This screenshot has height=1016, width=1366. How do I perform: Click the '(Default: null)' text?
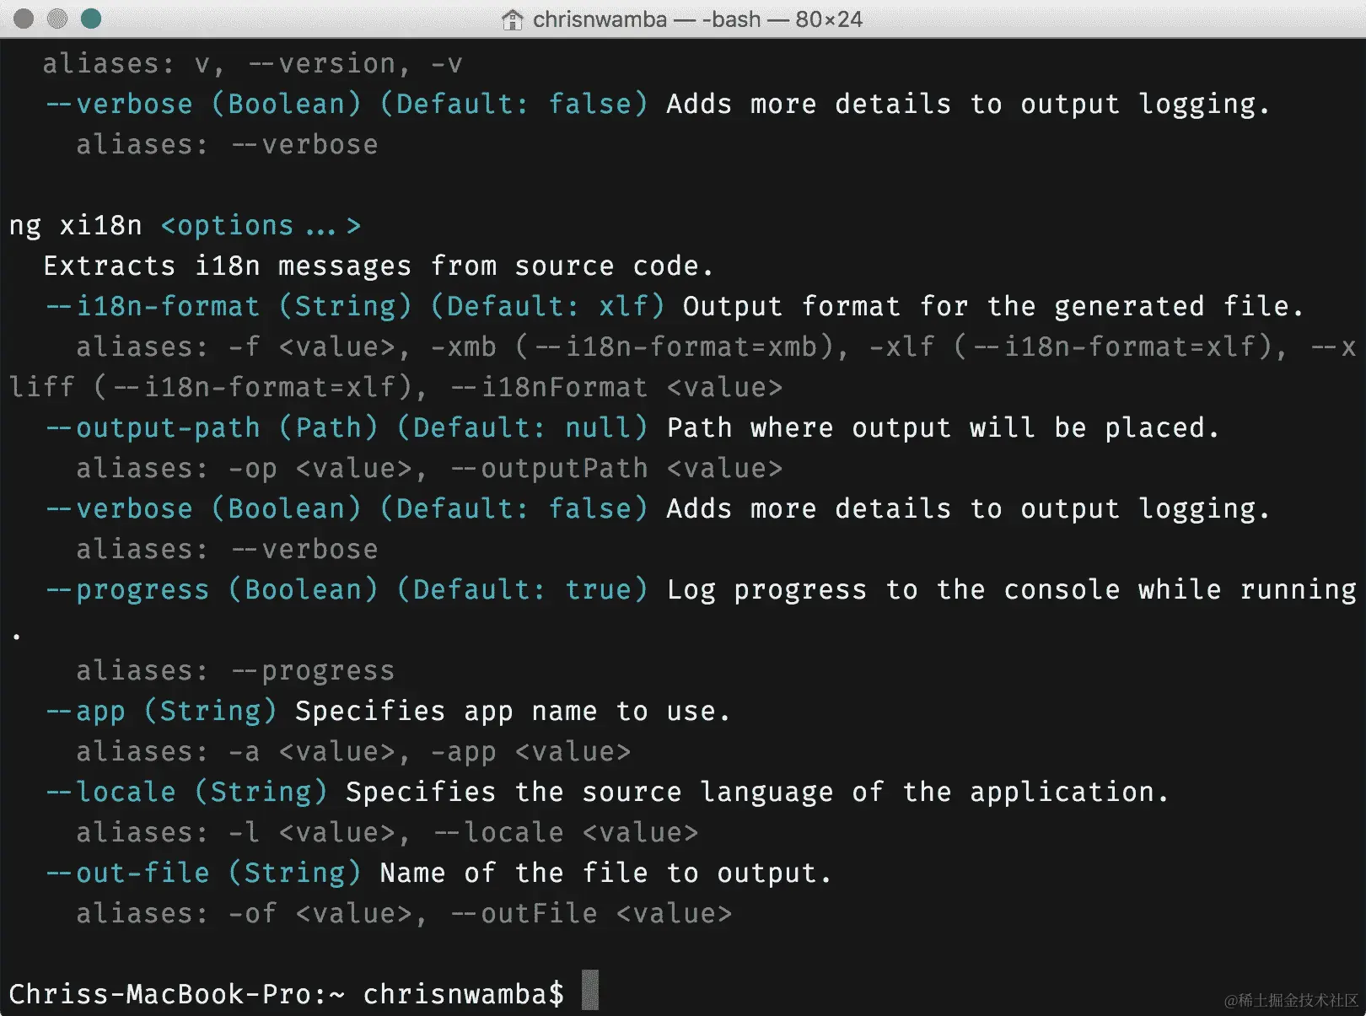click(x=521, y=427)
